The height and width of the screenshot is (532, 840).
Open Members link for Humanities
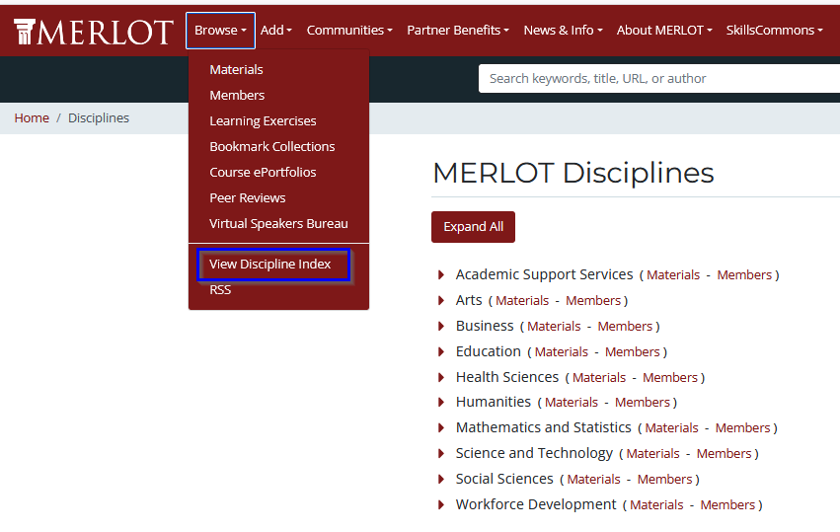pyautogui.click(x=643, y=403)
